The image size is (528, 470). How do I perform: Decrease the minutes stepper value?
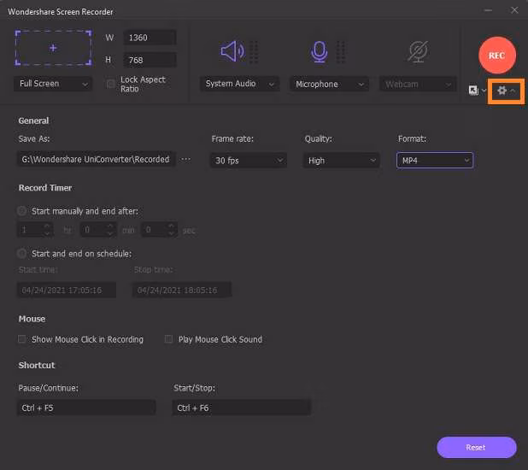[x=109, y=233]
